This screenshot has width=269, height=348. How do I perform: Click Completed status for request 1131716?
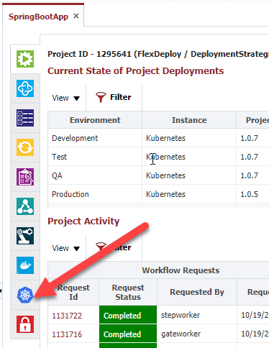[x=128, y=334]
